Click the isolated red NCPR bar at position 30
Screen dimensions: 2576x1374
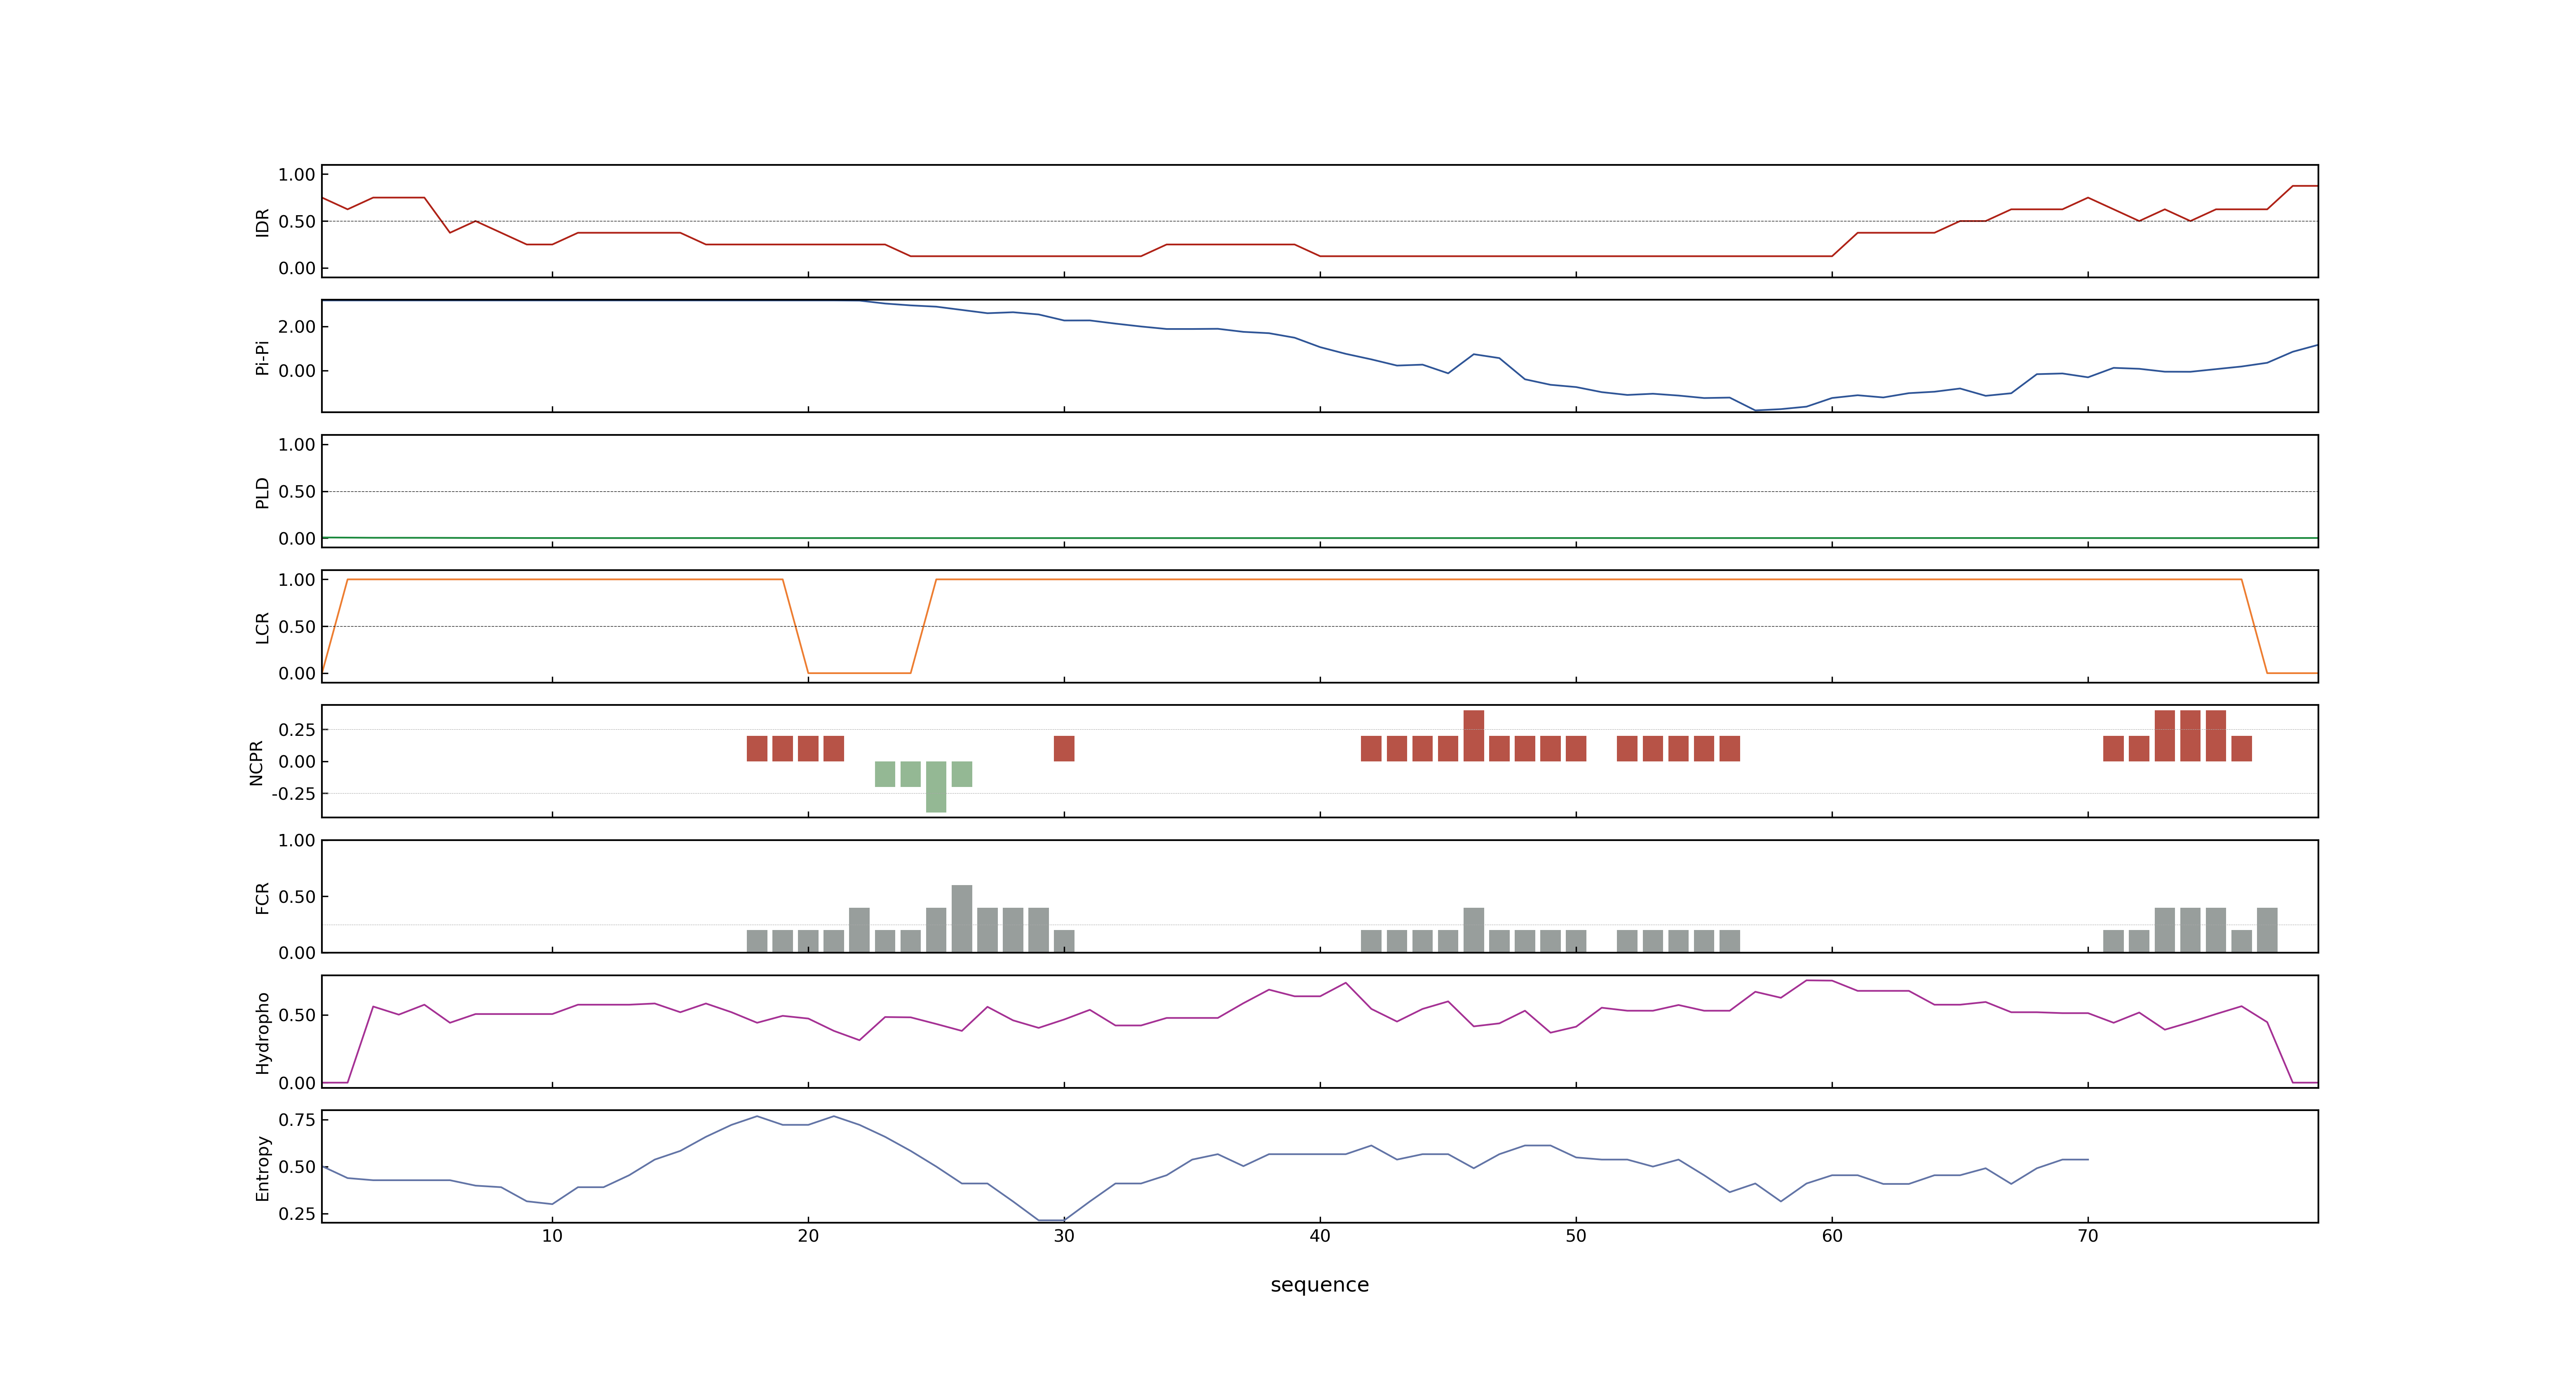1064,749
